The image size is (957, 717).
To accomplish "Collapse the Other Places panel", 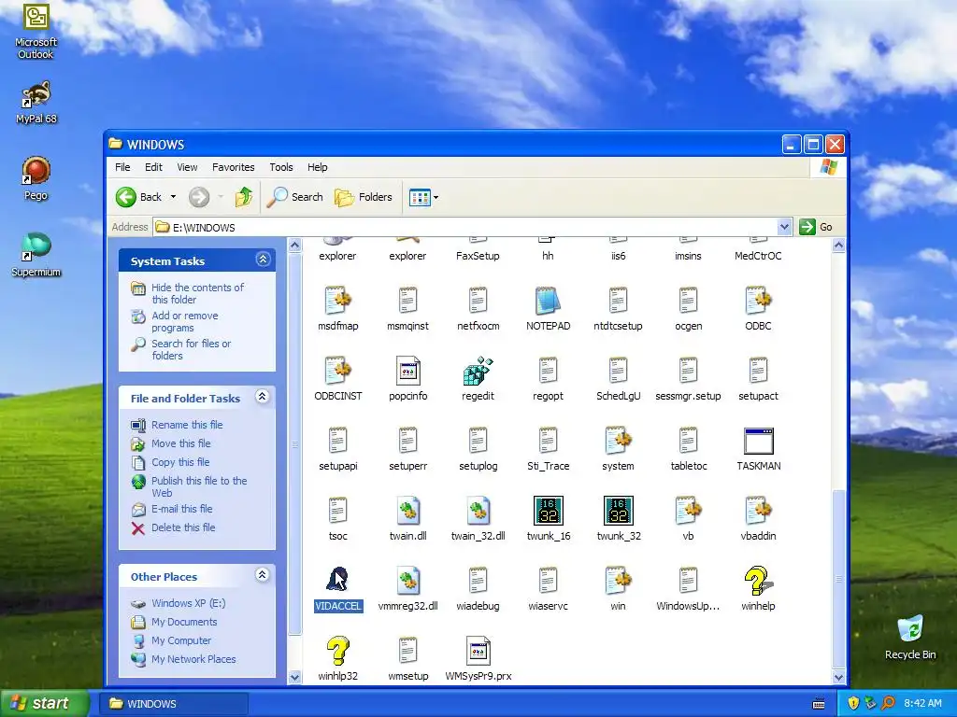I will pyautogui.click(x=263, y=575).
